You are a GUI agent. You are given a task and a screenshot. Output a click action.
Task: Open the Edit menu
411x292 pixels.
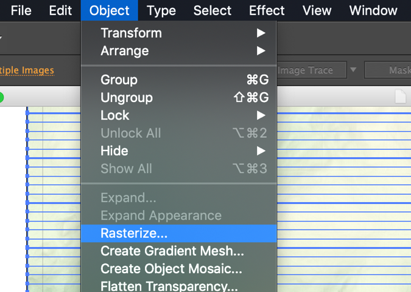pyautogui.click(x=60, y=10)
